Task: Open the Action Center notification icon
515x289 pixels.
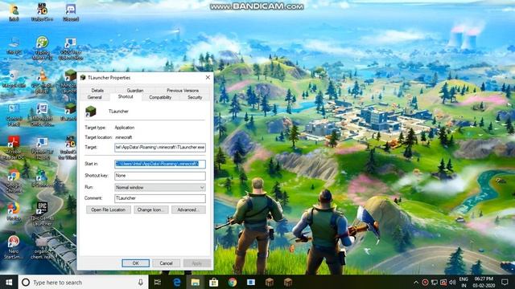Action: 505,282
